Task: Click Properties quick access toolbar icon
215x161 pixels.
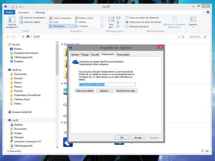Action: click(x=12, y=7)
